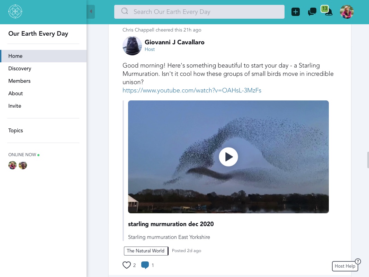Click the second online member avatar
Image resolution: width=369 pixels, height=277 pixels.
tap(23, 165)
